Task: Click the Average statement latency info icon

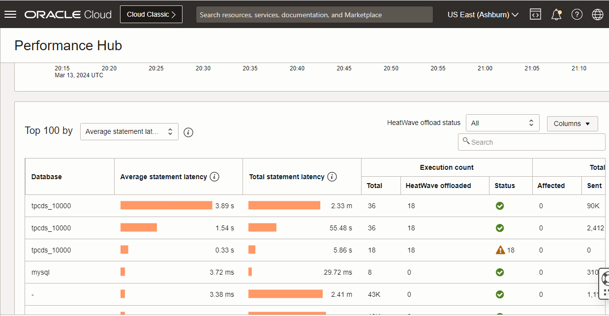Action: (x=214, y=176)
